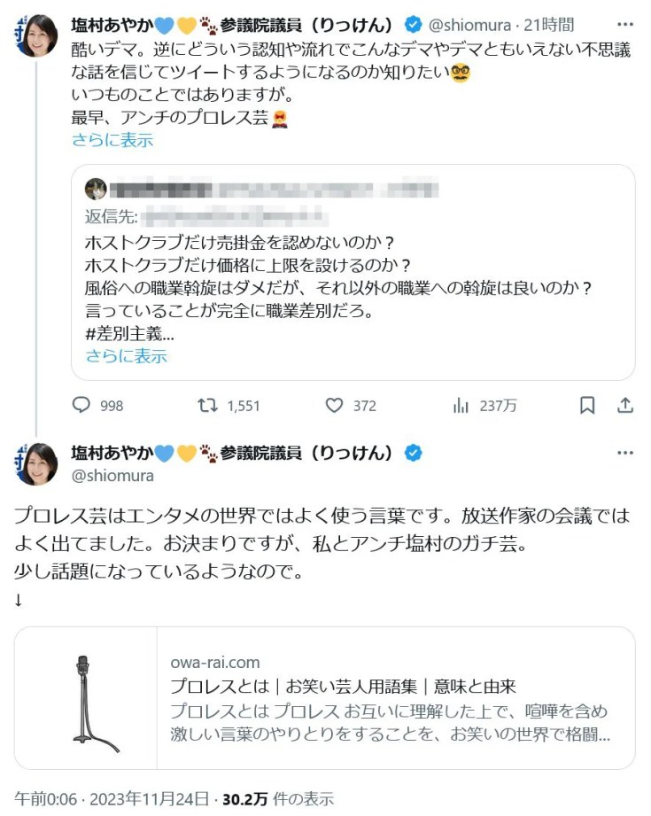
Task: Expand first tweet with さらに表示
Action: click(x=112, y=139)
